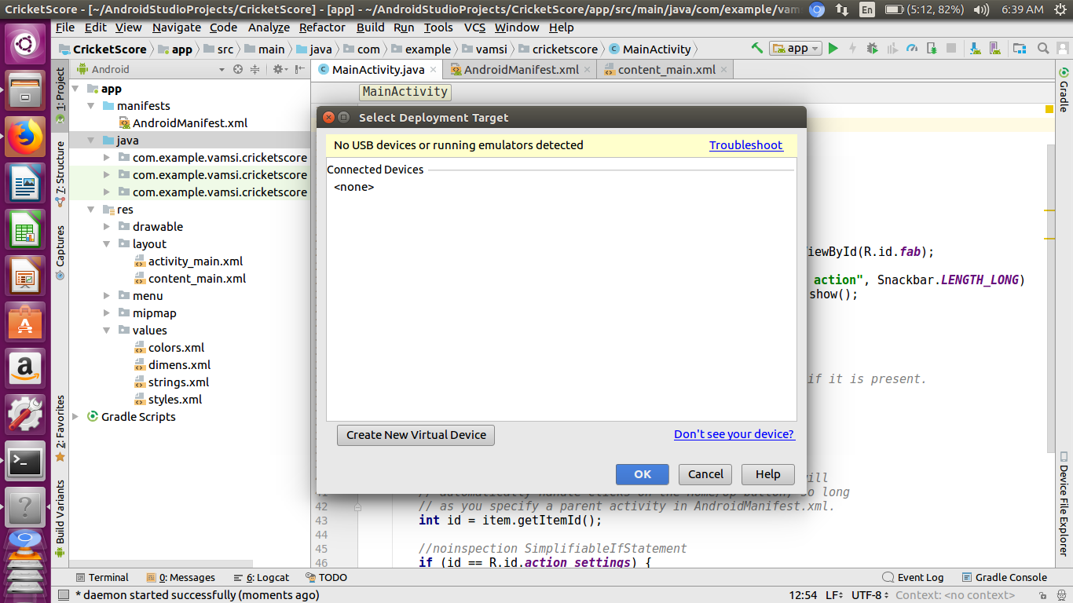Viewport: 1073px width, 603px height.
Task: Expand the mipmap folder
Action: [107, 313]
